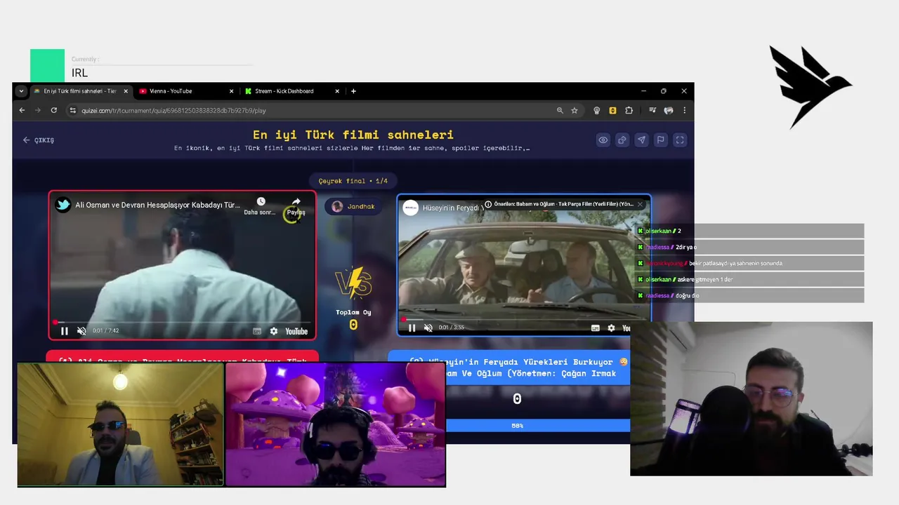The width and height of the screenshot is (899, 505).
Task: Seek on the left video progress bar
Action: (183, 322)
